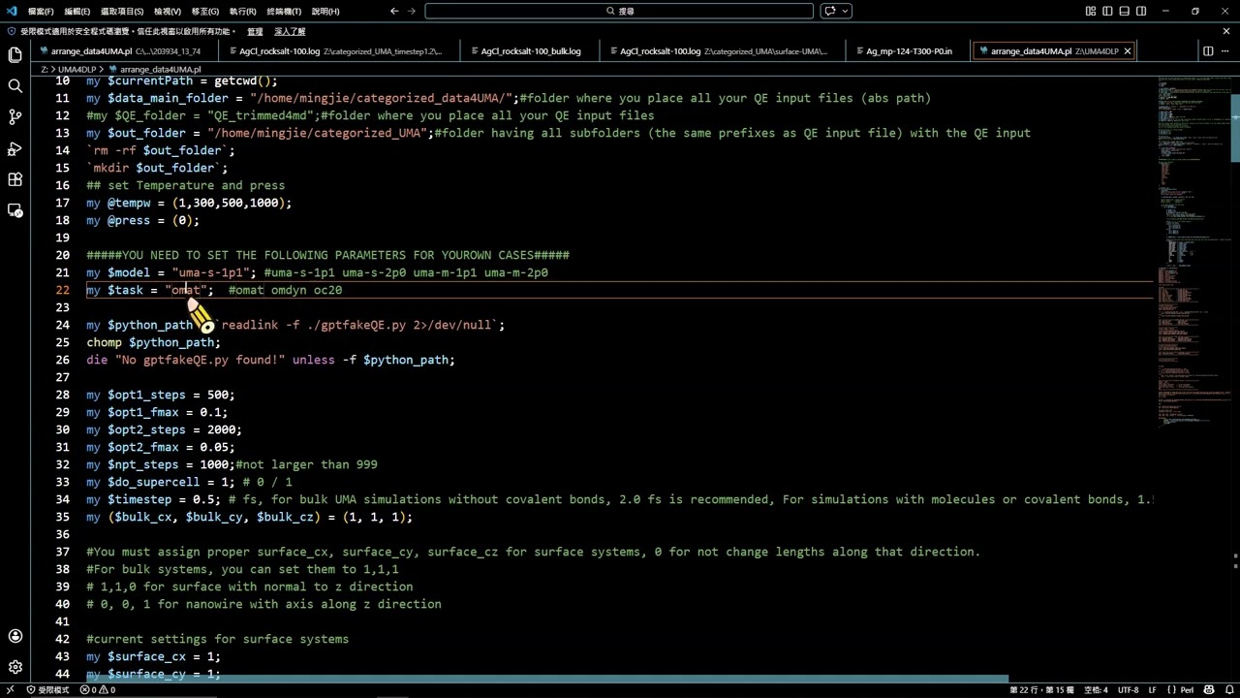This screenshot has width=1240, height=698.
Task: Click the 管理 link in restricted mode banner
Action: point(255,31)
